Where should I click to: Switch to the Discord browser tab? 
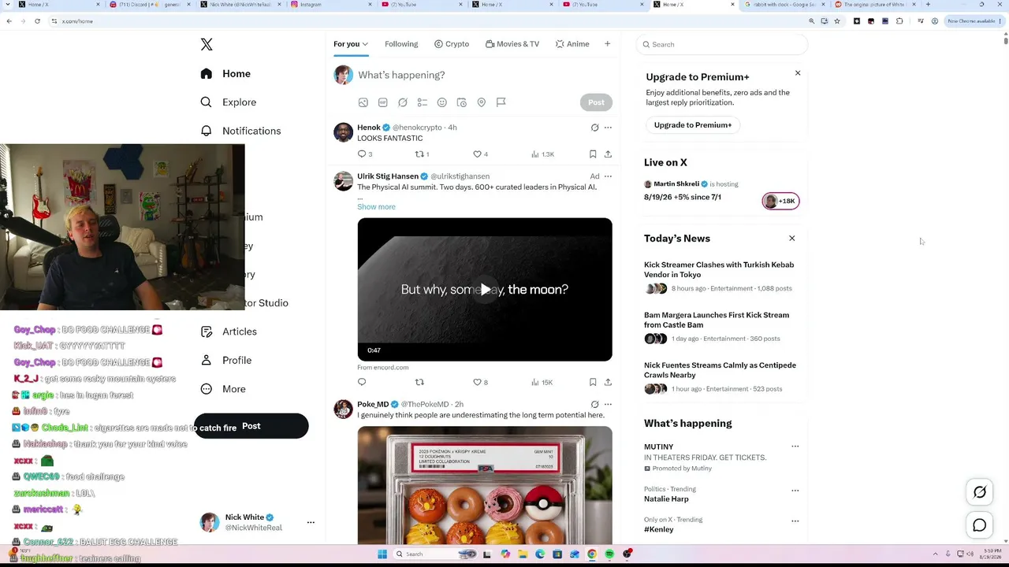(x=150, y=5)
